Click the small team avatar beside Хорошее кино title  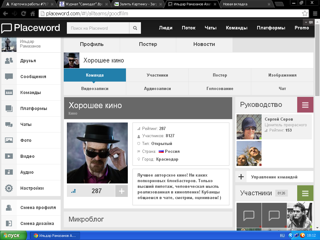point(72,60)
